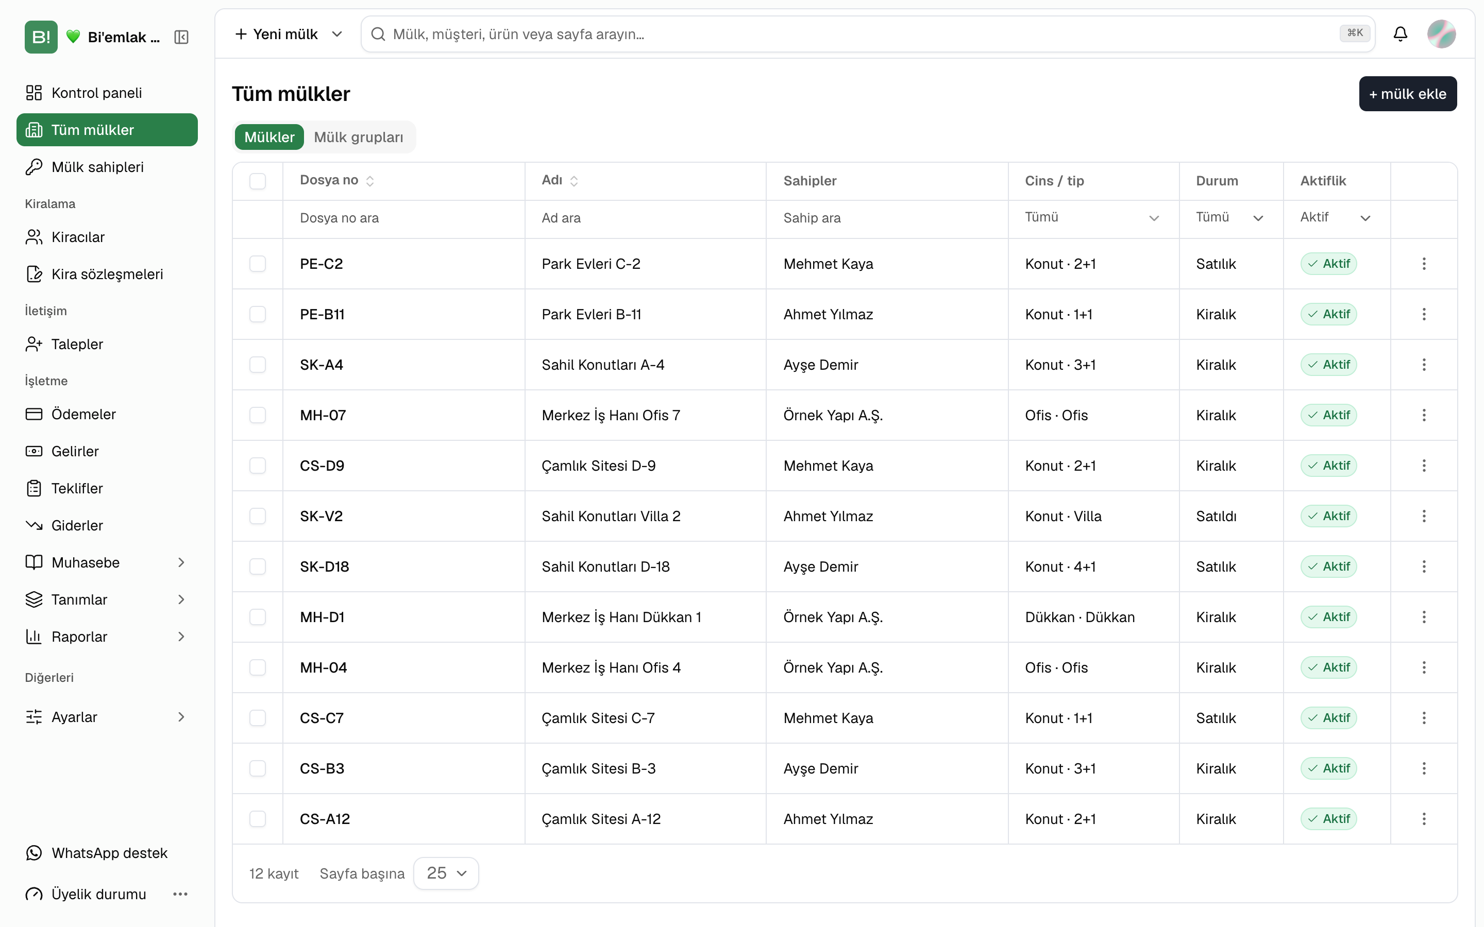
Task: Click the + mülk ekle button
Action: [1407, 94]
